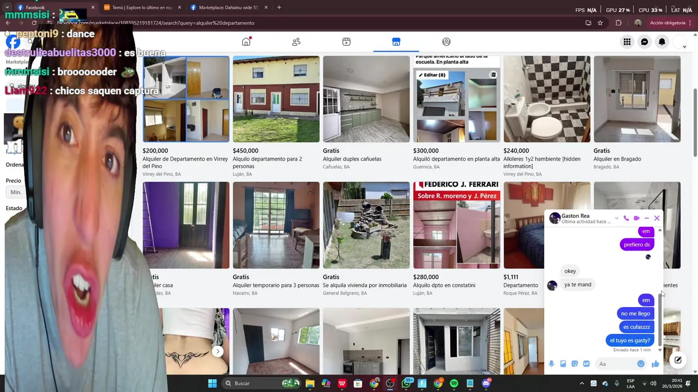This screenshot has height=392, width=698.
Task: Open the Reels video icon in Facebook's top bar
Action: coord(346,42)
